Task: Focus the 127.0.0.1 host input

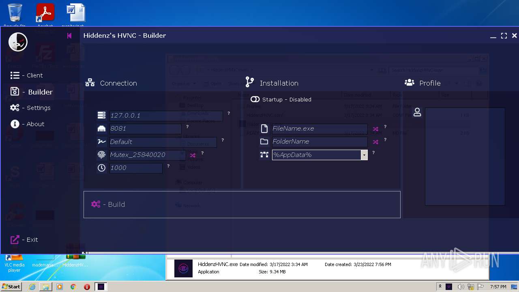Action: pyautogui.click(x=166, y=116)
